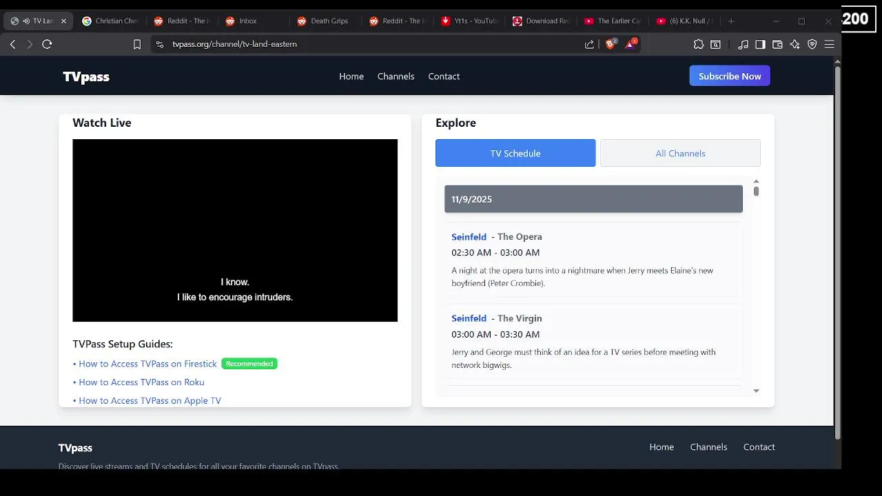The height and width of the screenshot is (496, 882).
Task: Open Channels in the top navigation
Action: click(396, 76)
